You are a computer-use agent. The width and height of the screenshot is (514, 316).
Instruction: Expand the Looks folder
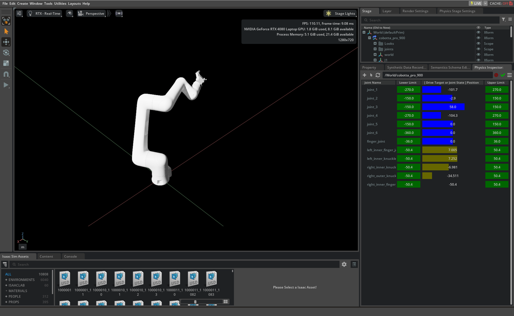375,43
